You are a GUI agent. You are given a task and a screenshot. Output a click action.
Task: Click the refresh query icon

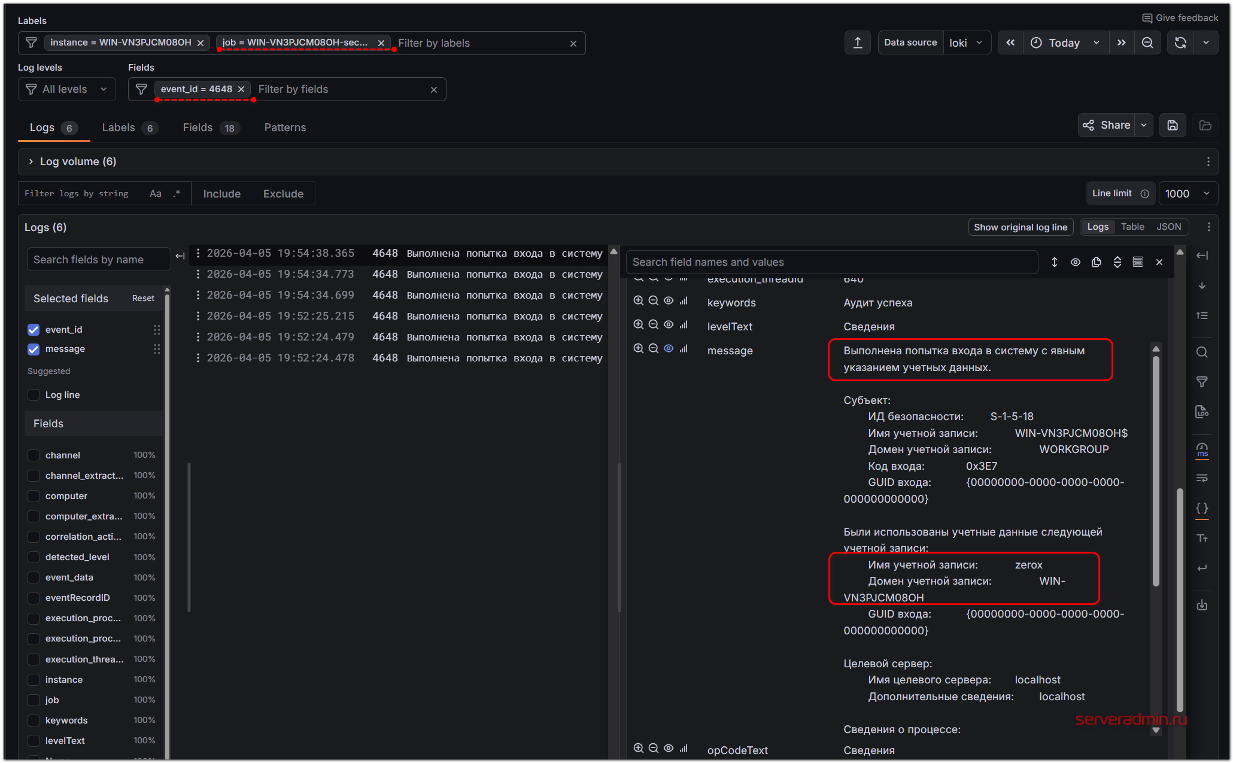click(1180, 43)
